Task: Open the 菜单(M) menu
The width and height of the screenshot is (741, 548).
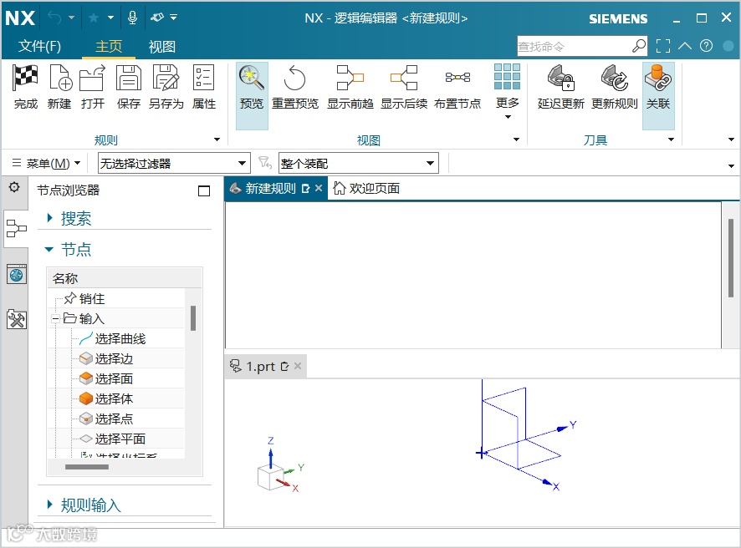Action: pyautogui.click(x=46, y=164)
